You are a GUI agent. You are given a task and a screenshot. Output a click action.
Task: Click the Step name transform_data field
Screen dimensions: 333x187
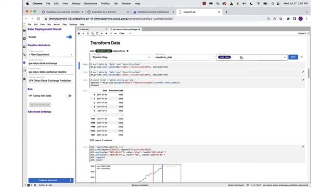tap(184, 57)
